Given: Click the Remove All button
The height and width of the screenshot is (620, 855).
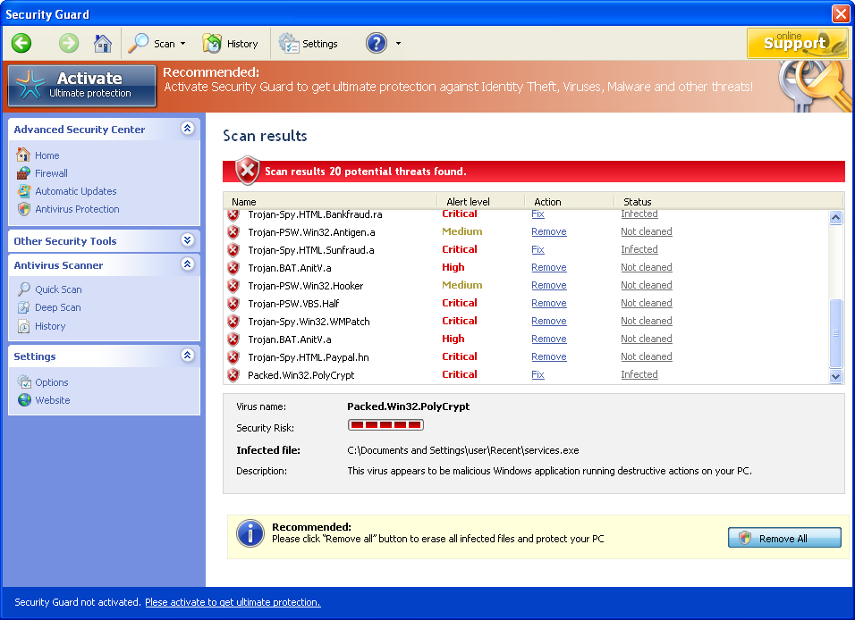Looking at the screenshot, I should (x=784, y=538).
